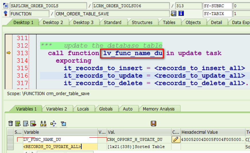Click the LV_FUNC_NAME_DU variable cell

click(x=60, y=140)
